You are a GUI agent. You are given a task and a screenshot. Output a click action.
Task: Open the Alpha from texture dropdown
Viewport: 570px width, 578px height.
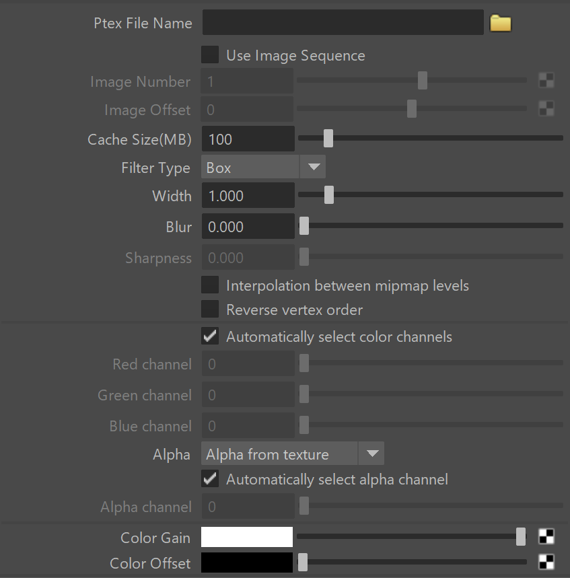pos(292,454)
